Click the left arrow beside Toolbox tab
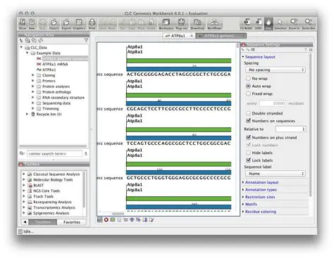334x258 pixels. coord(25,222)
